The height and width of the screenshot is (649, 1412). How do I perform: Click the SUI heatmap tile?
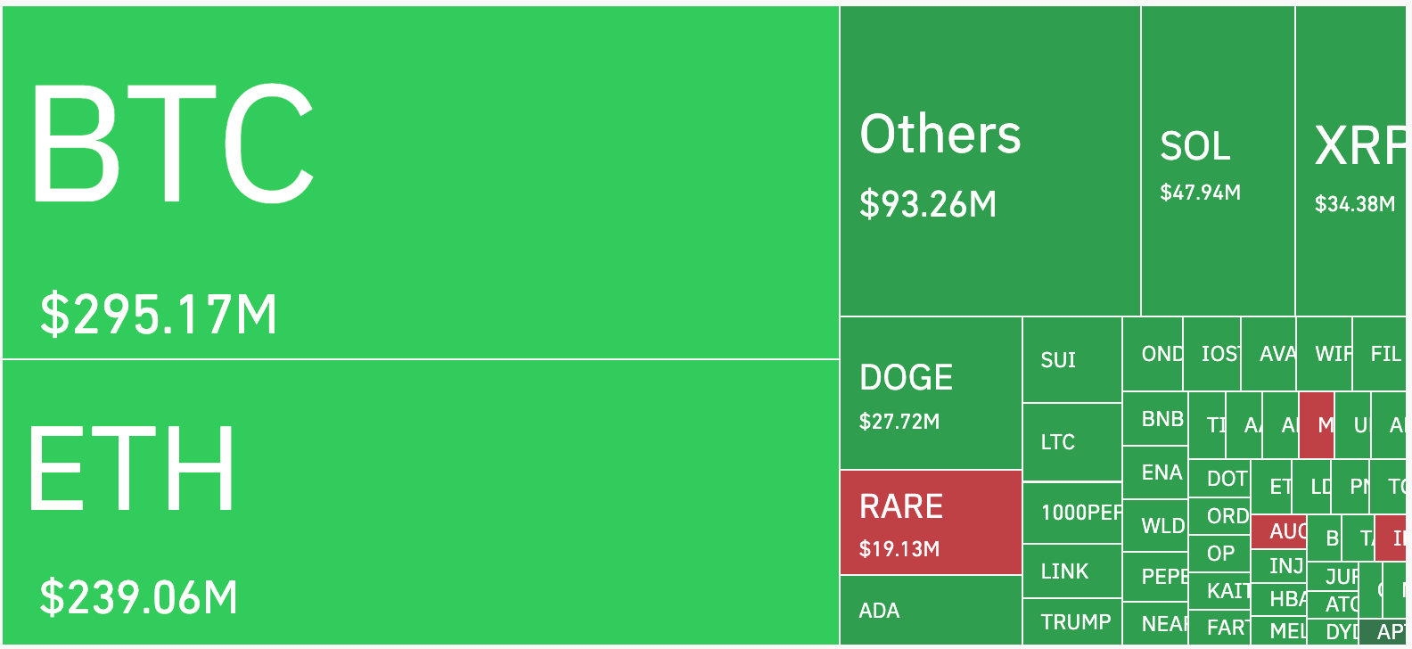(1071, 360)
